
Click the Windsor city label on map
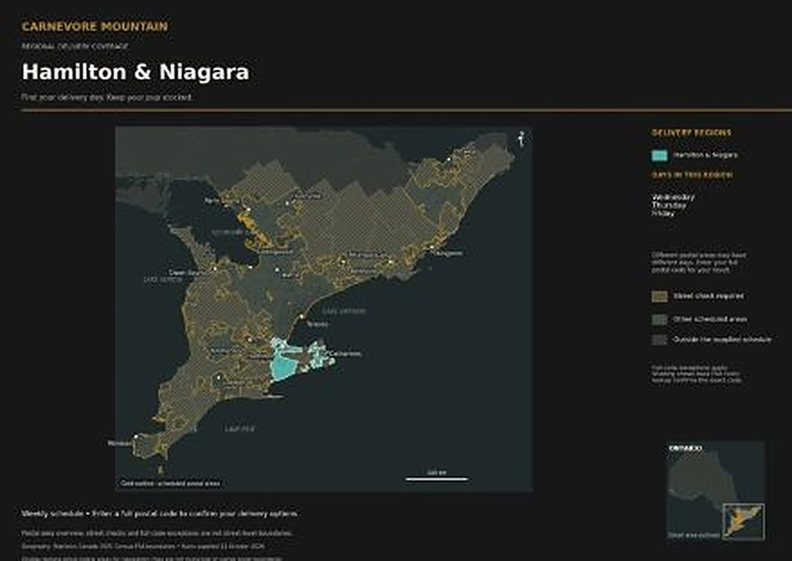119,443
